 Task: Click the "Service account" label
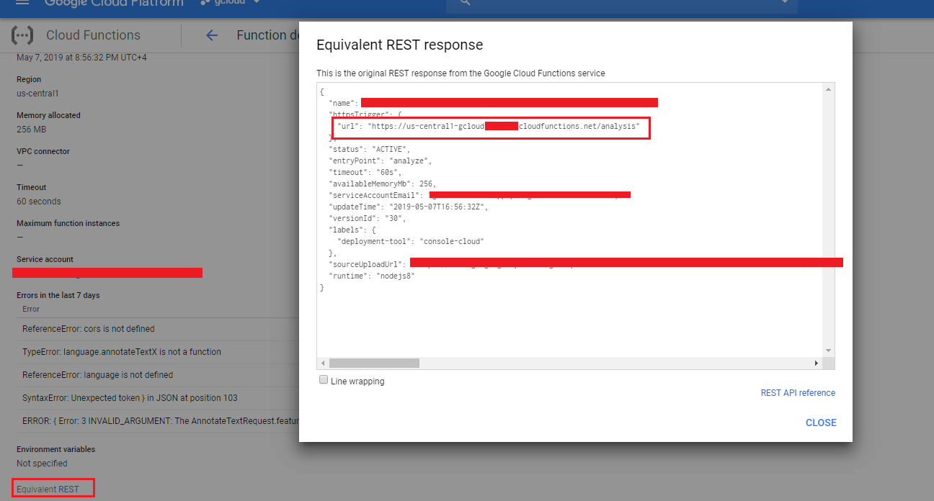click(45, 259)
